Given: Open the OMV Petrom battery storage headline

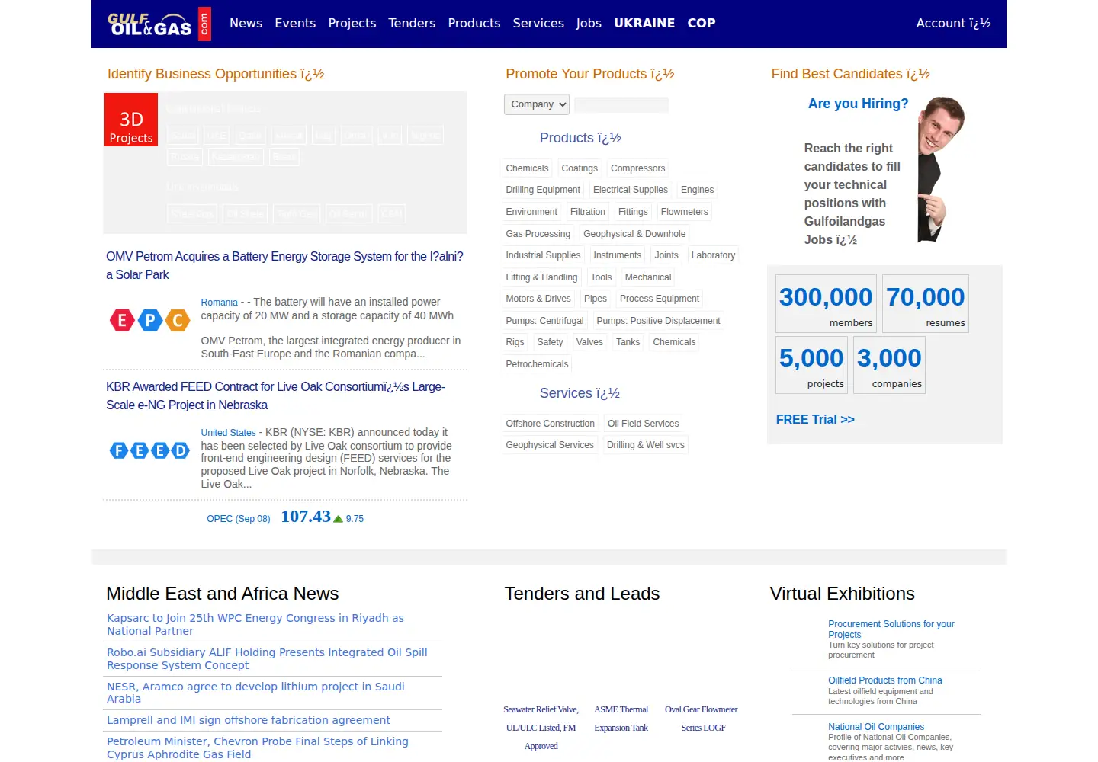Looking at the screenshot, I should coord(284,265).
